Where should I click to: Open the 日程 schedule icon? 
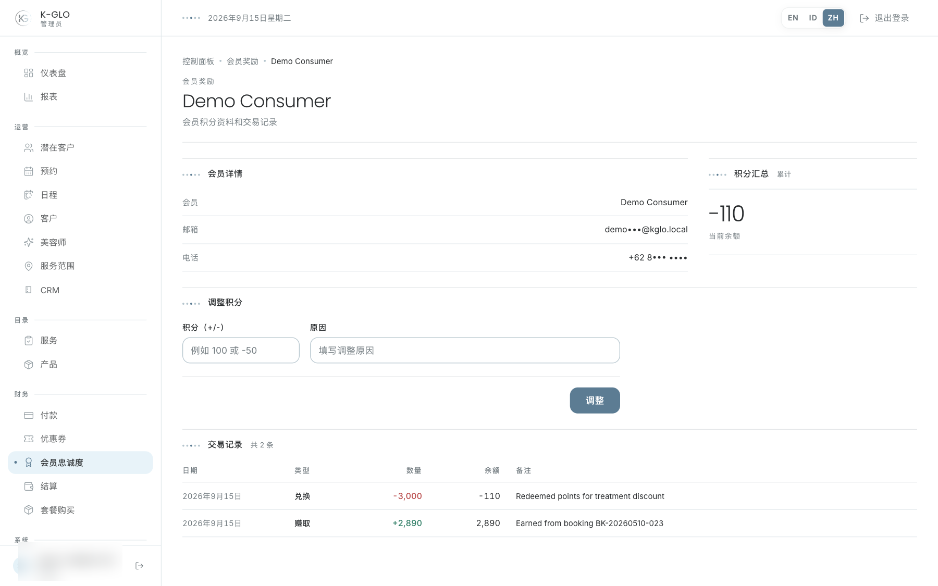[x=29, y=195]
